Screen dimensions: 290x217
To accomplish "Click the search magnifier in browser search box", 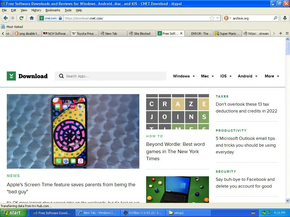I will pyautogui.click(x=275, y=18).
